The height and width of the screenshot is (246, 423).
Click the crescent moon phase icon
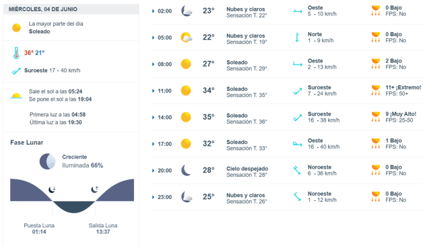click(x=48, y=161)
